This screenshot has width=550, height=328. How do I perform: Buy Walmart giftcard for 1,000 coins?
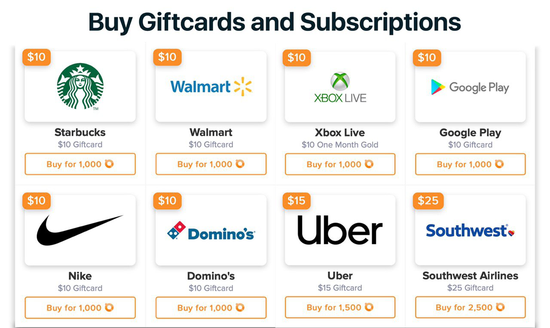(211, 164)
